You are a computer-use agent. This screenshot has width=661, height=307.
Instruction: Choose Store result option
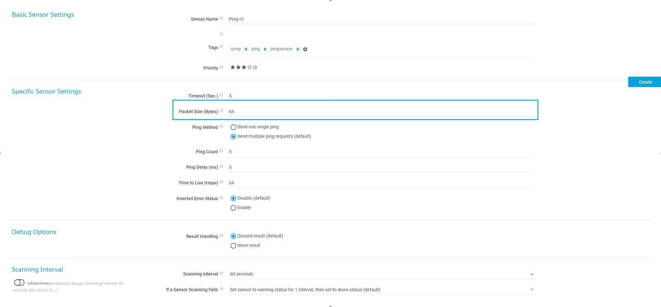233,246
